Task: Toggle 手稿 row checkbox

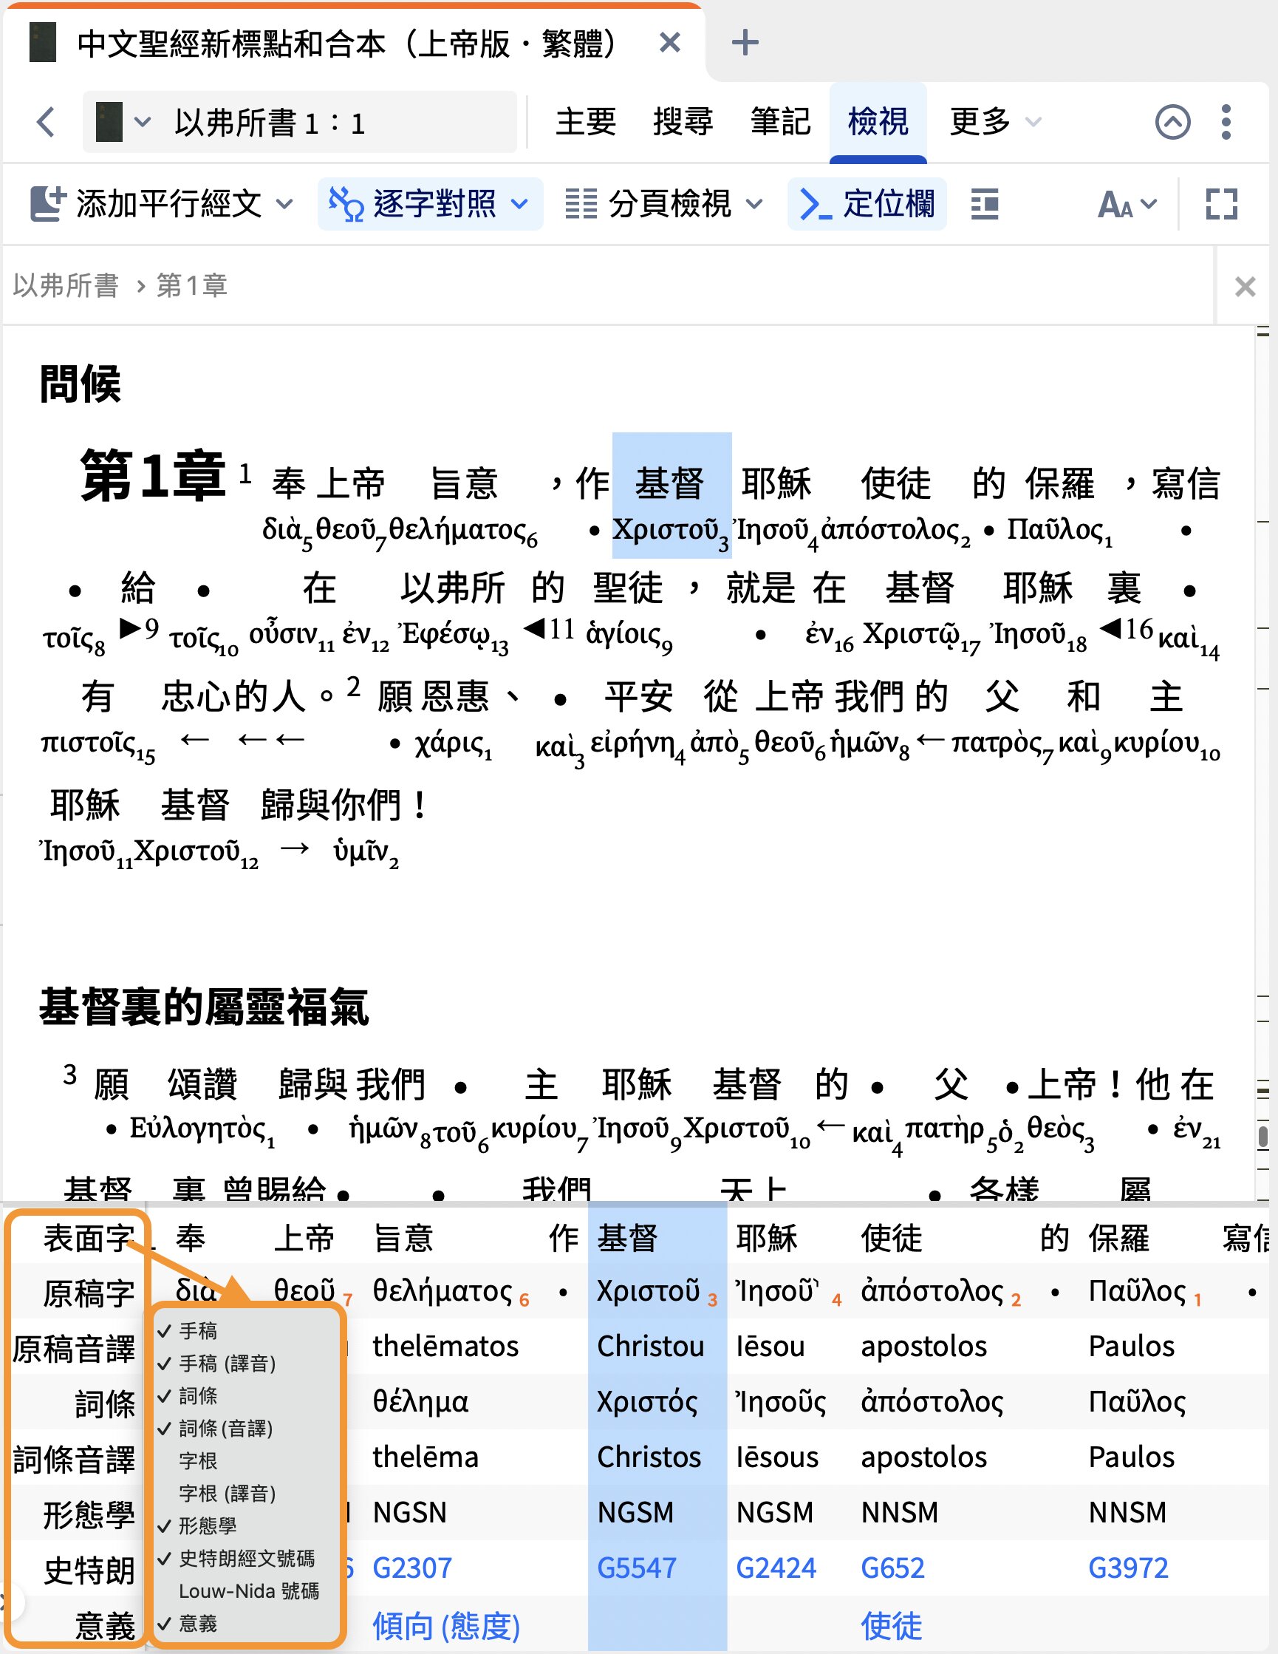Action: tap(199, 1330)
